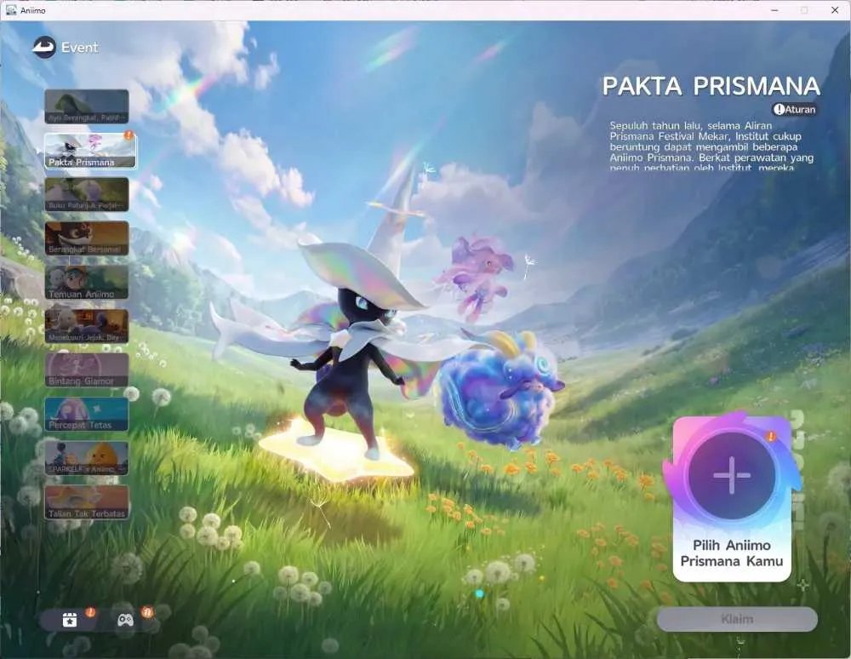Click the plus icon to add Aniimo

coord(732,475)
